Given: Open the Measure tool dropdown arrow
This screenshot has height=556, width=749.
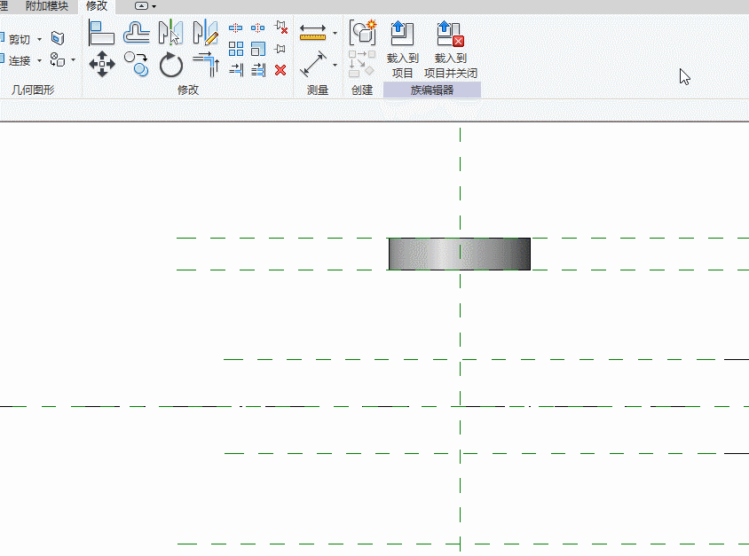Looking at the screenshot, I should click(335, 34).
